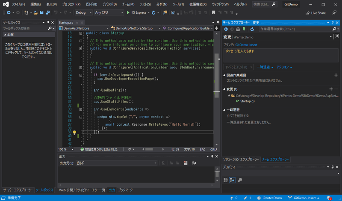Viewport: 342px width, 201px height.
Task: Click the GitDemo-Insert branch in status bar
Action: point(304,198)
